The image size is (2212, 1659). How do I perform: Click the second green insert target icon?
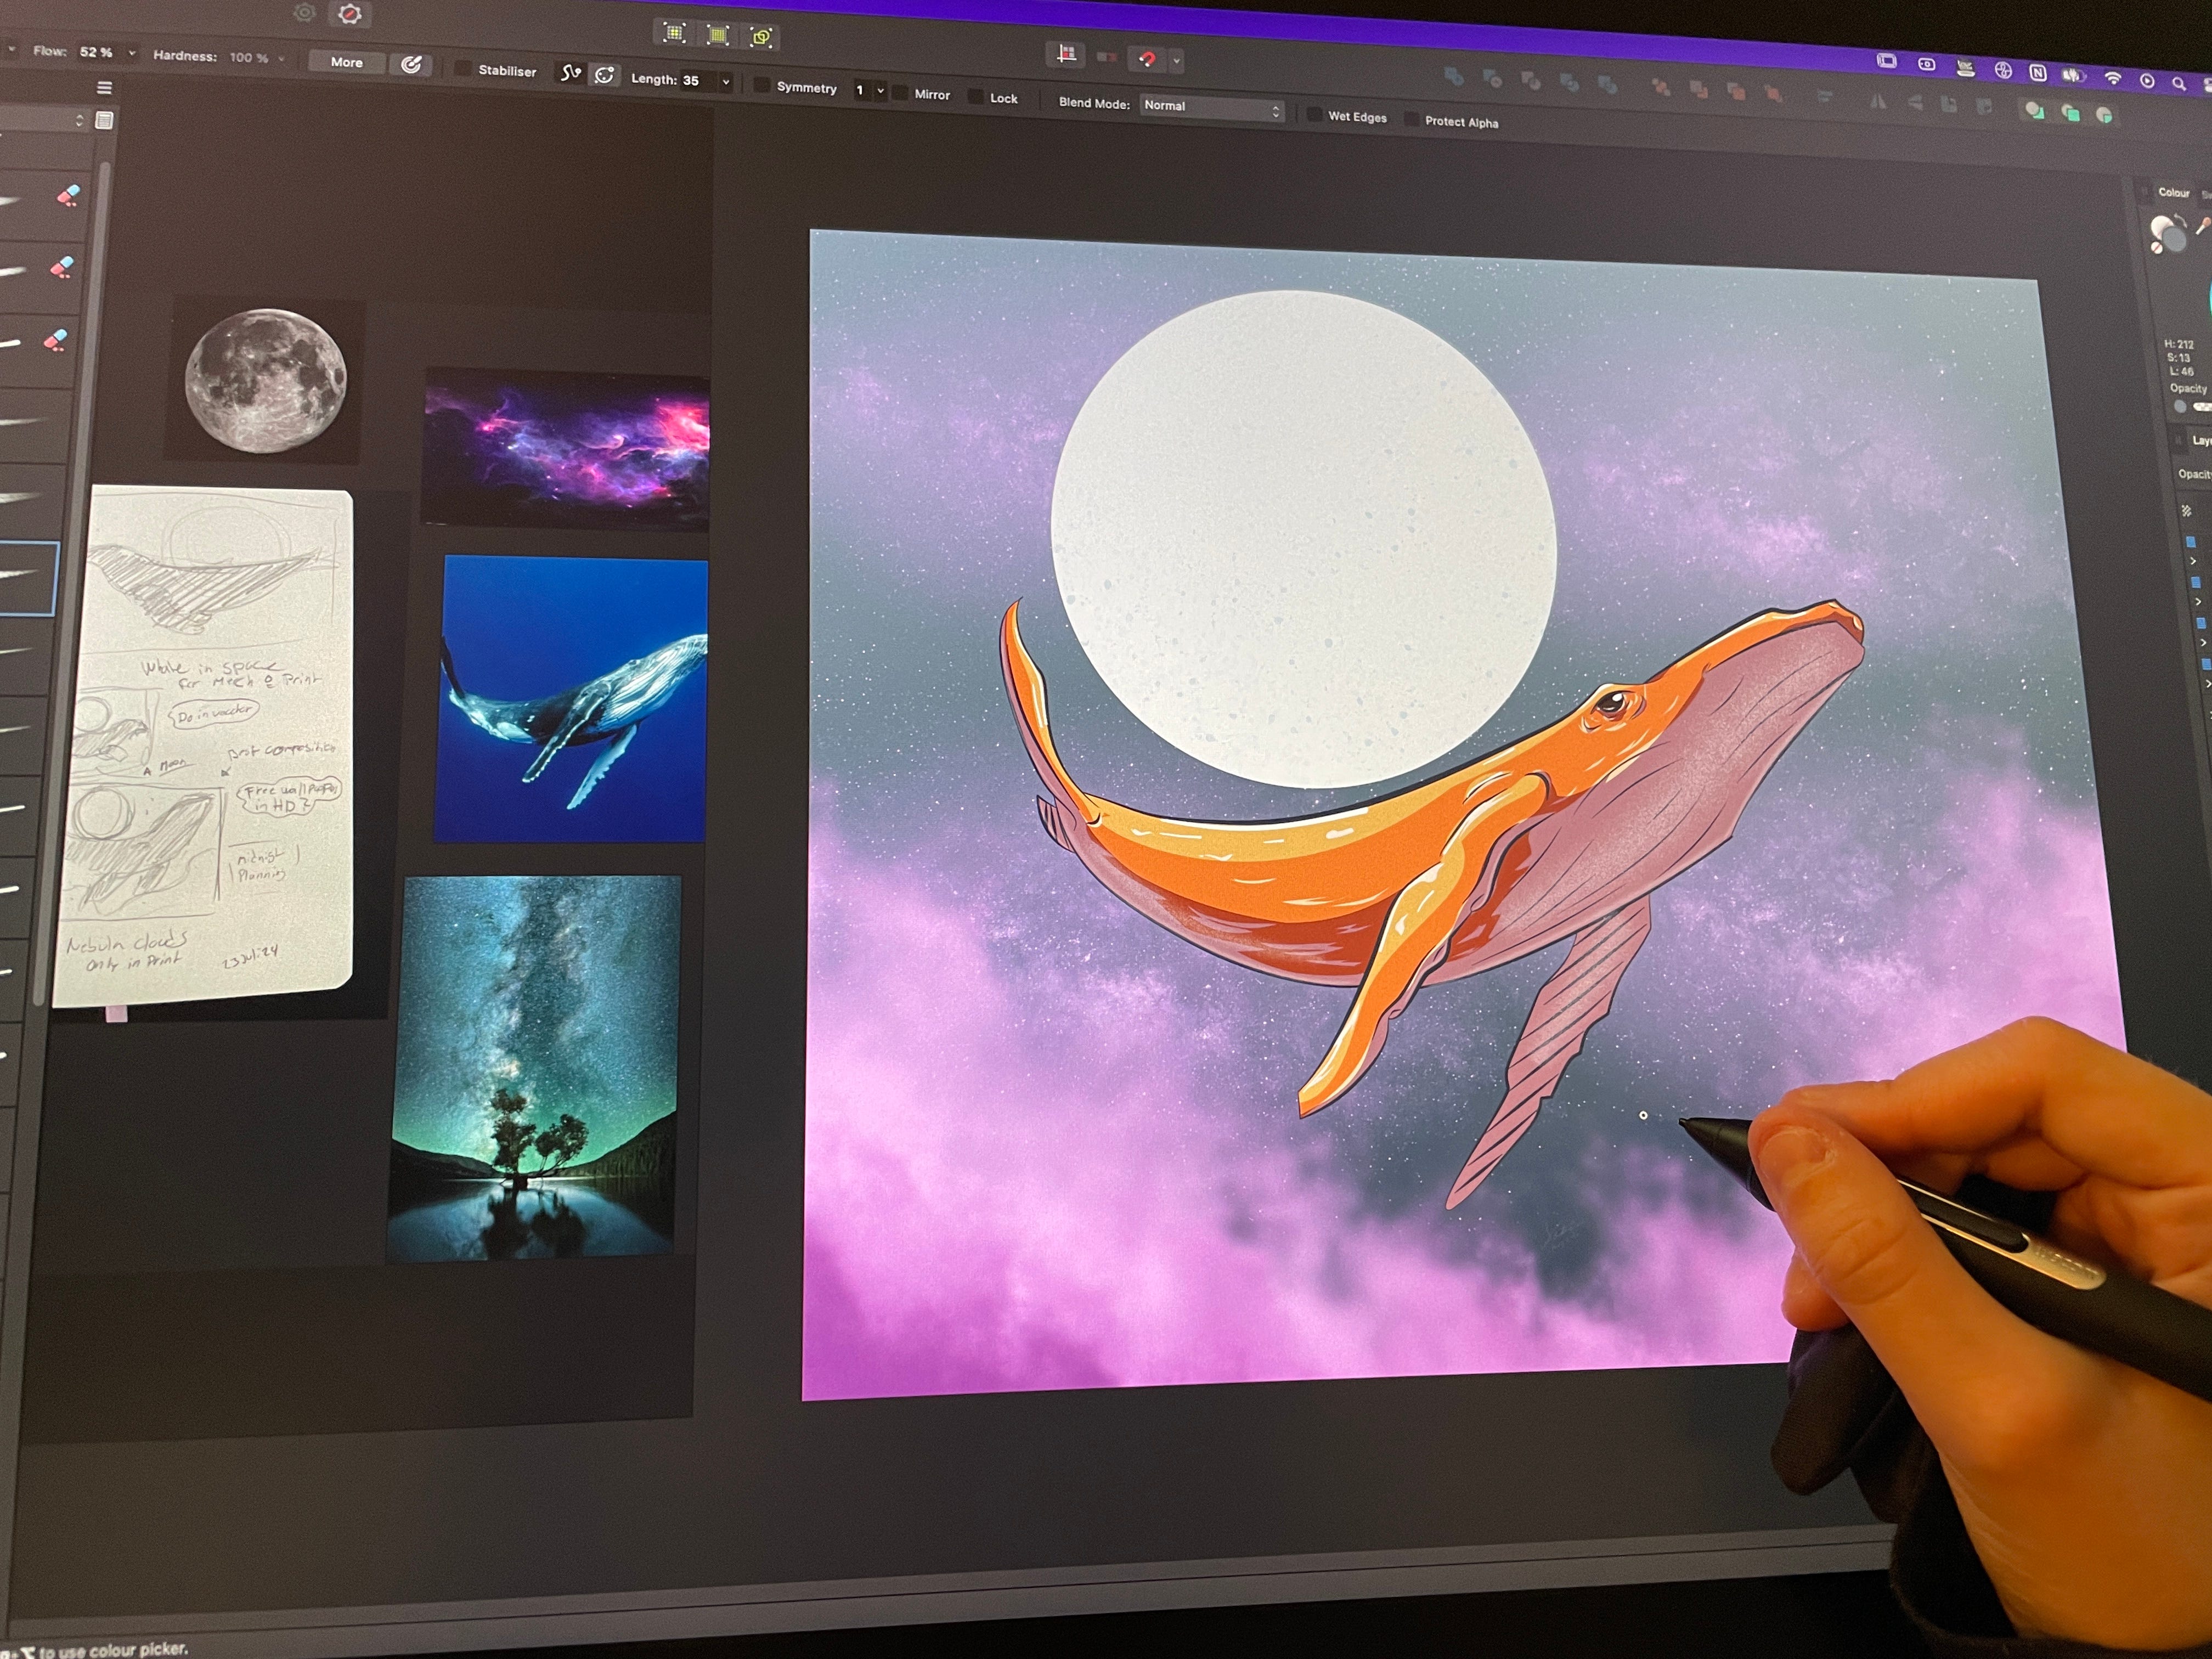[x=2070, y=113]
